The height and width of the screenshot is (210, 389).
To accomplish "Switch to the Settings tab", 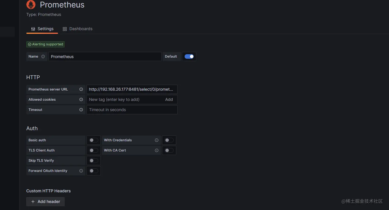I will coord(42,29).
